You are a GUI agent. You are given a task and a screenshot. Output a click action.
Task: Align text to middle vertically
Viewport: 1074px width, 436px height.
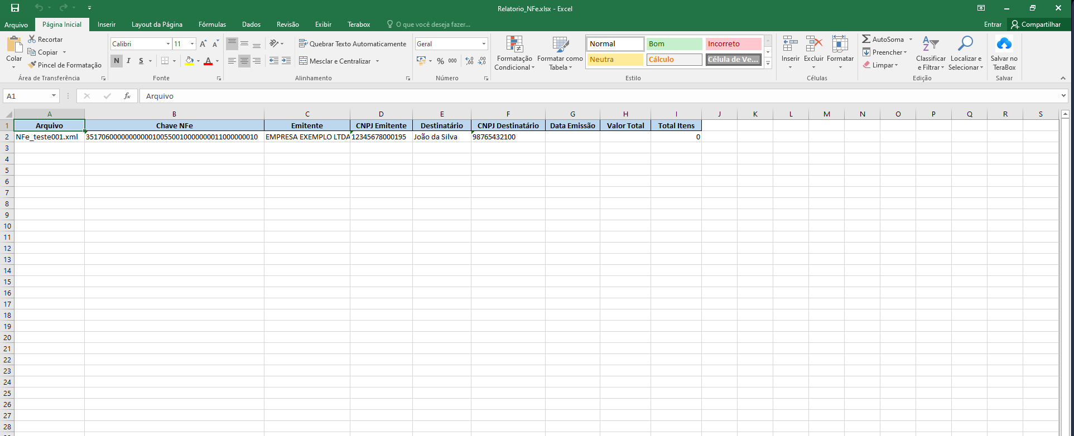click(x=244, y=43)
